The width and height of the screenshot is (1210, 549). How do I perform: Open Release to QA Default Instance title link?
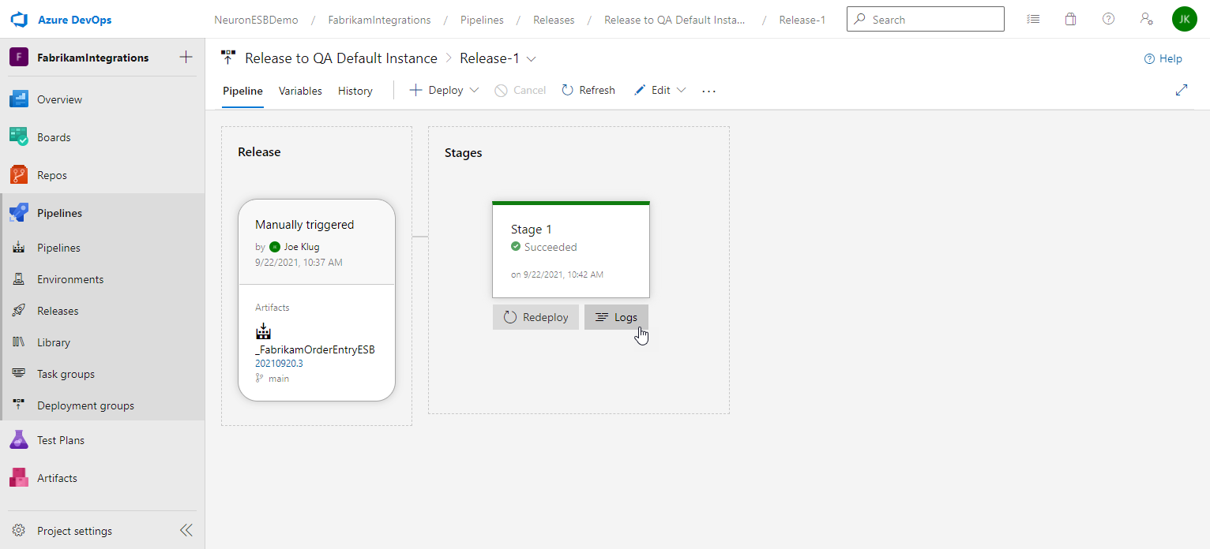[341, 58]
